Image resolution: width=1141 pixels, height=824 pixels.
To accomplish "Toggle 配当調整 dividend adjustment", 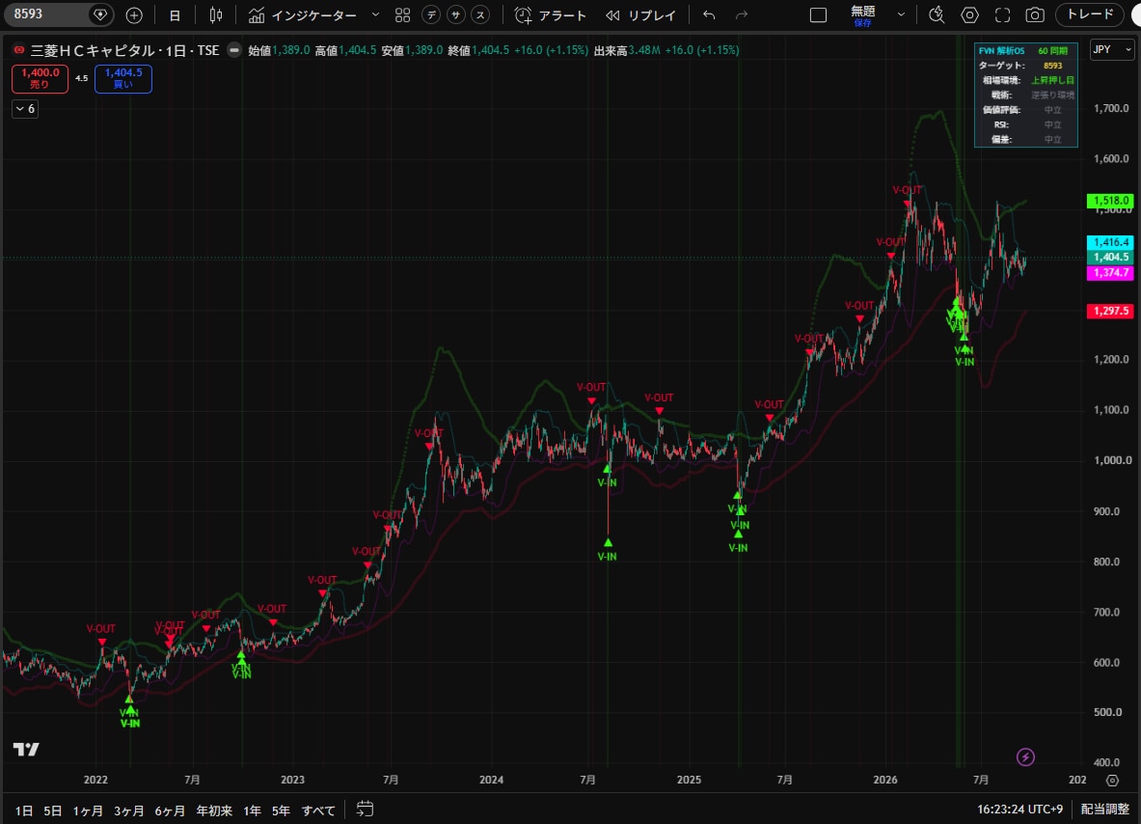I will 1104,810.
